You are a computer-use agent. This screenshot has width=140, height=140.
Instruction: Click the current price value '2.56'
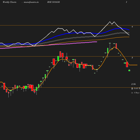(x=134, y=84)
